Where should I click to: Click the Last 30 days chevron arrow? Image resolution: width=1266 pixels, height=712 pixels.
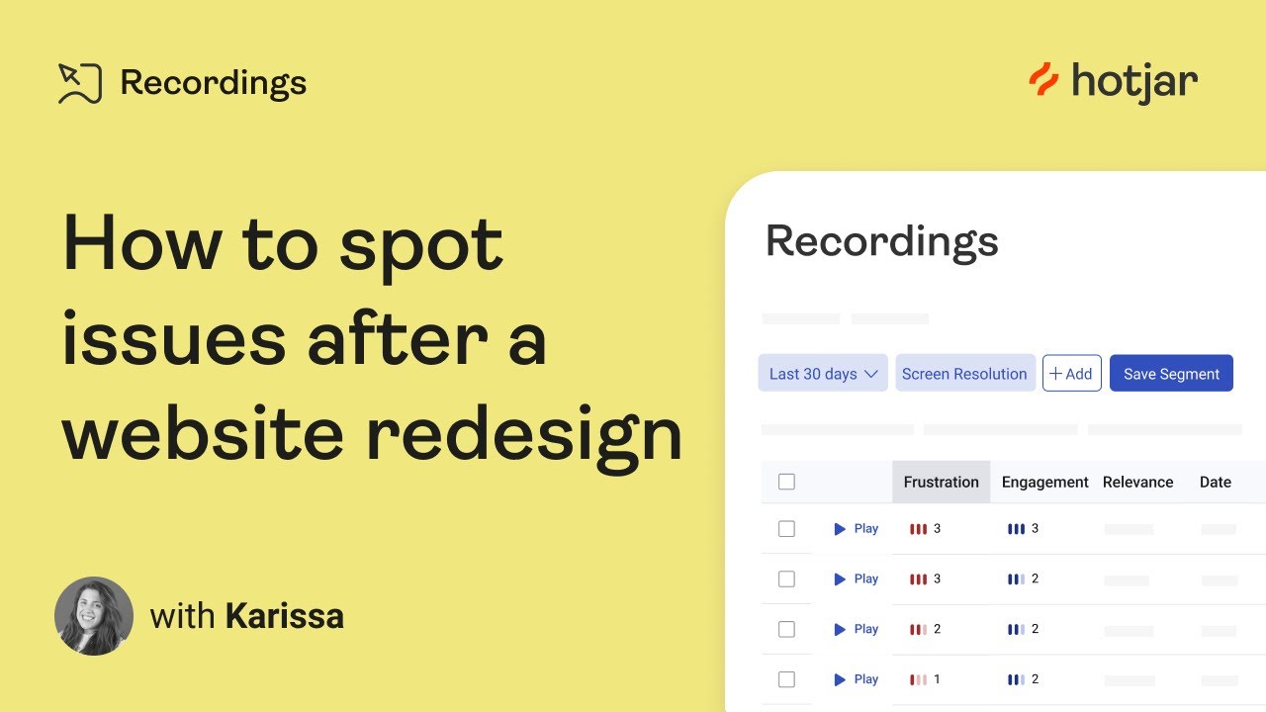(871, 374)
